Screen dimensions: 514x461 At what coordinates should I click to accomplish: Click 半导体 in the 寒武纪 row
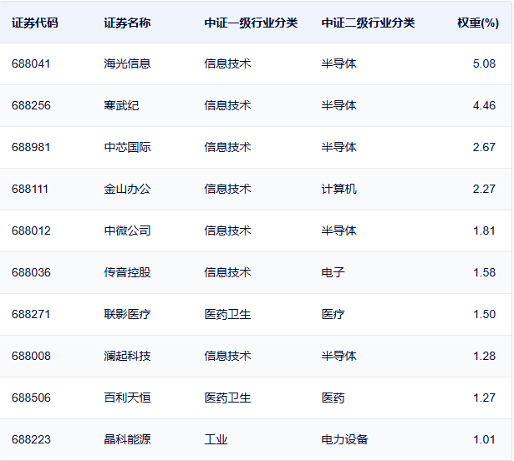pyautogui.click(x=338, y=105)
